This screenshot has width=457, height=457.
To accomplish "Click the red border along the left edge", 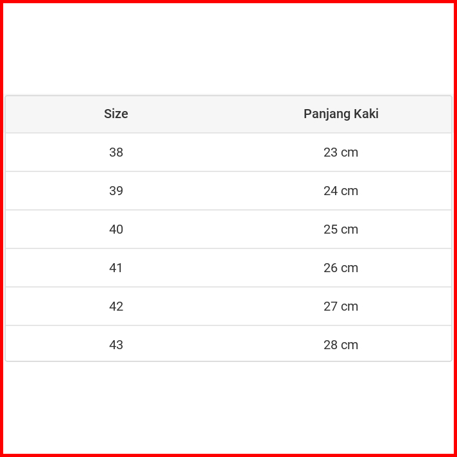I will click(x=1, y=229).
